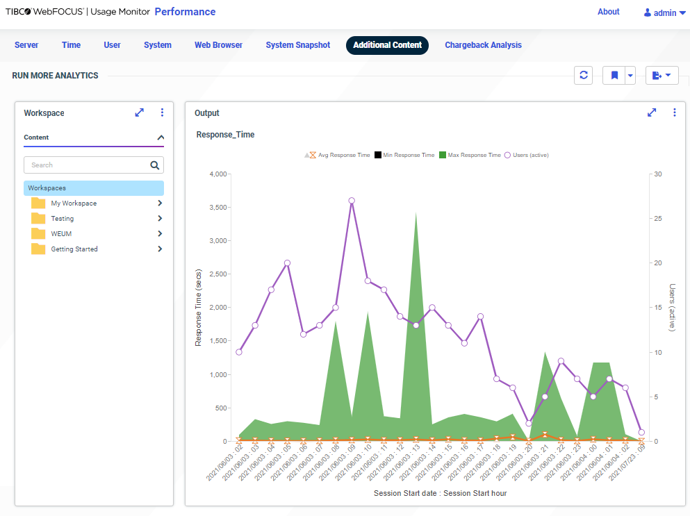Open the Workspace panel kebab menu
Screen dimensions: 690x516
pyautogui.click(x=162, y=113)
